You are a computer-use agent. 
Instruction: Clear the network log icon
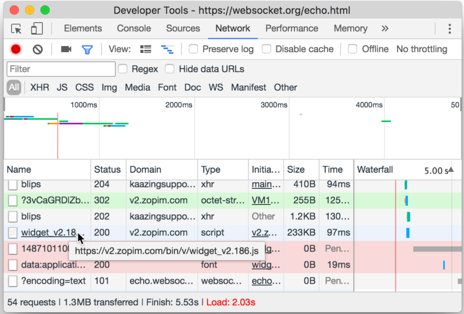37,49
